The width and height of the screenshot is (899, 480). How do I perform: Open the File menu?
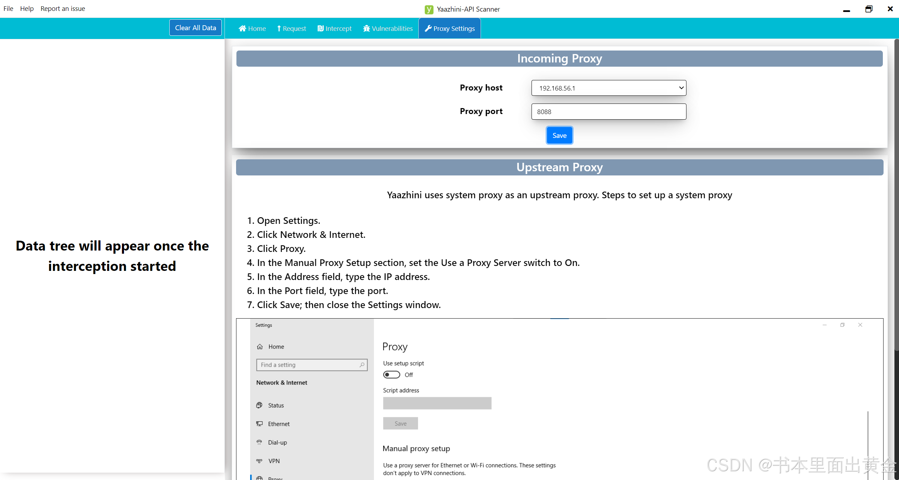coord(8,9)
